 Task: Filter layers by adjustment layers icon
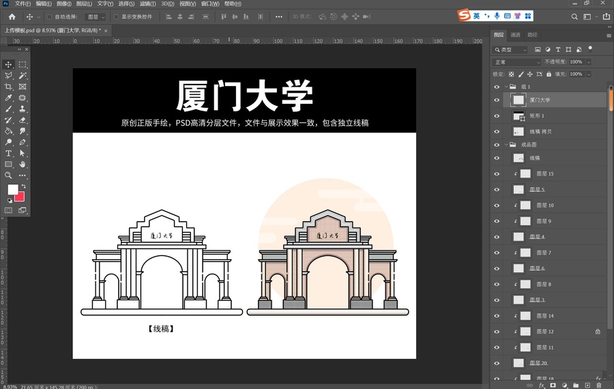548,50
